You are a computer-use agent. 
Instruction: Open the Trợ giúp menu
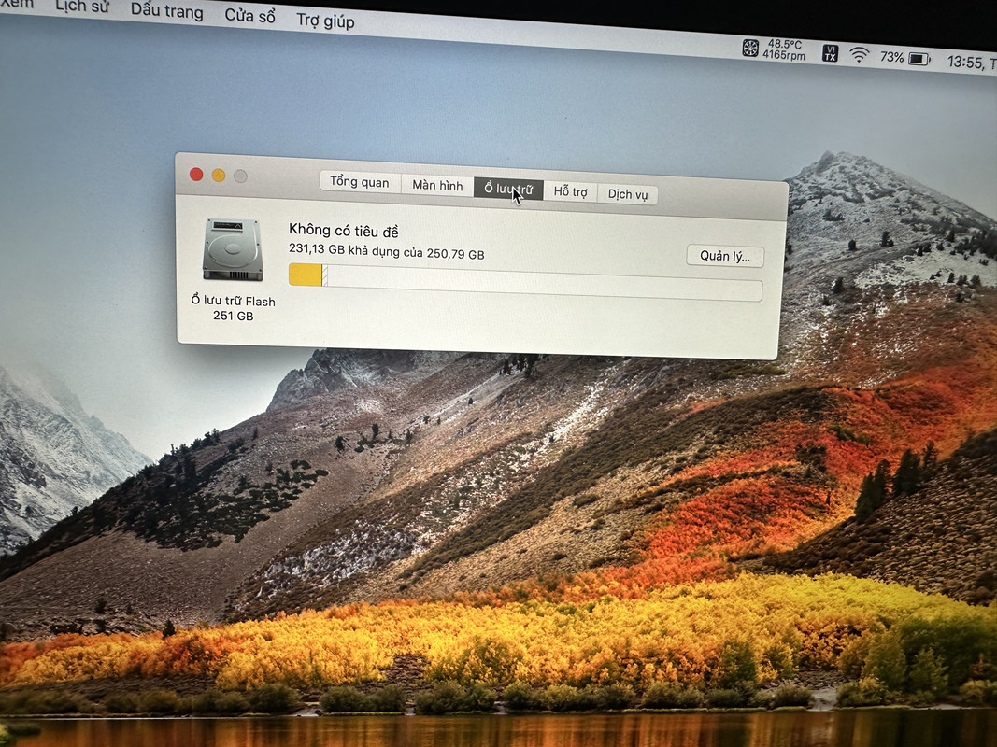pos(325,21)
